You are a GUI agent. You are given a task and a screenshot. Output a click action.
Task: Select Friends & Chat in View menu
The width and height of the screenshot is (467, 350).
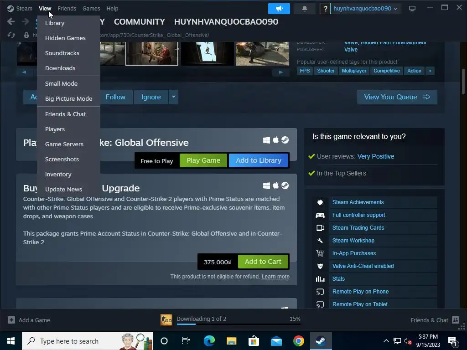(68, 114)
